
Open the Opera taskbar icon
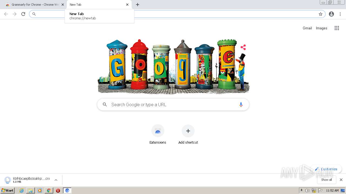tap(58, 190)
